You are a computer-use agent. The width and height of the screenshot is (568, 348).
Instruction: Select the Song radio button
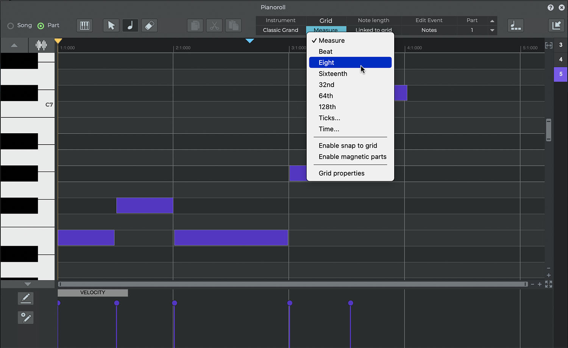click(x=11, y=26)
